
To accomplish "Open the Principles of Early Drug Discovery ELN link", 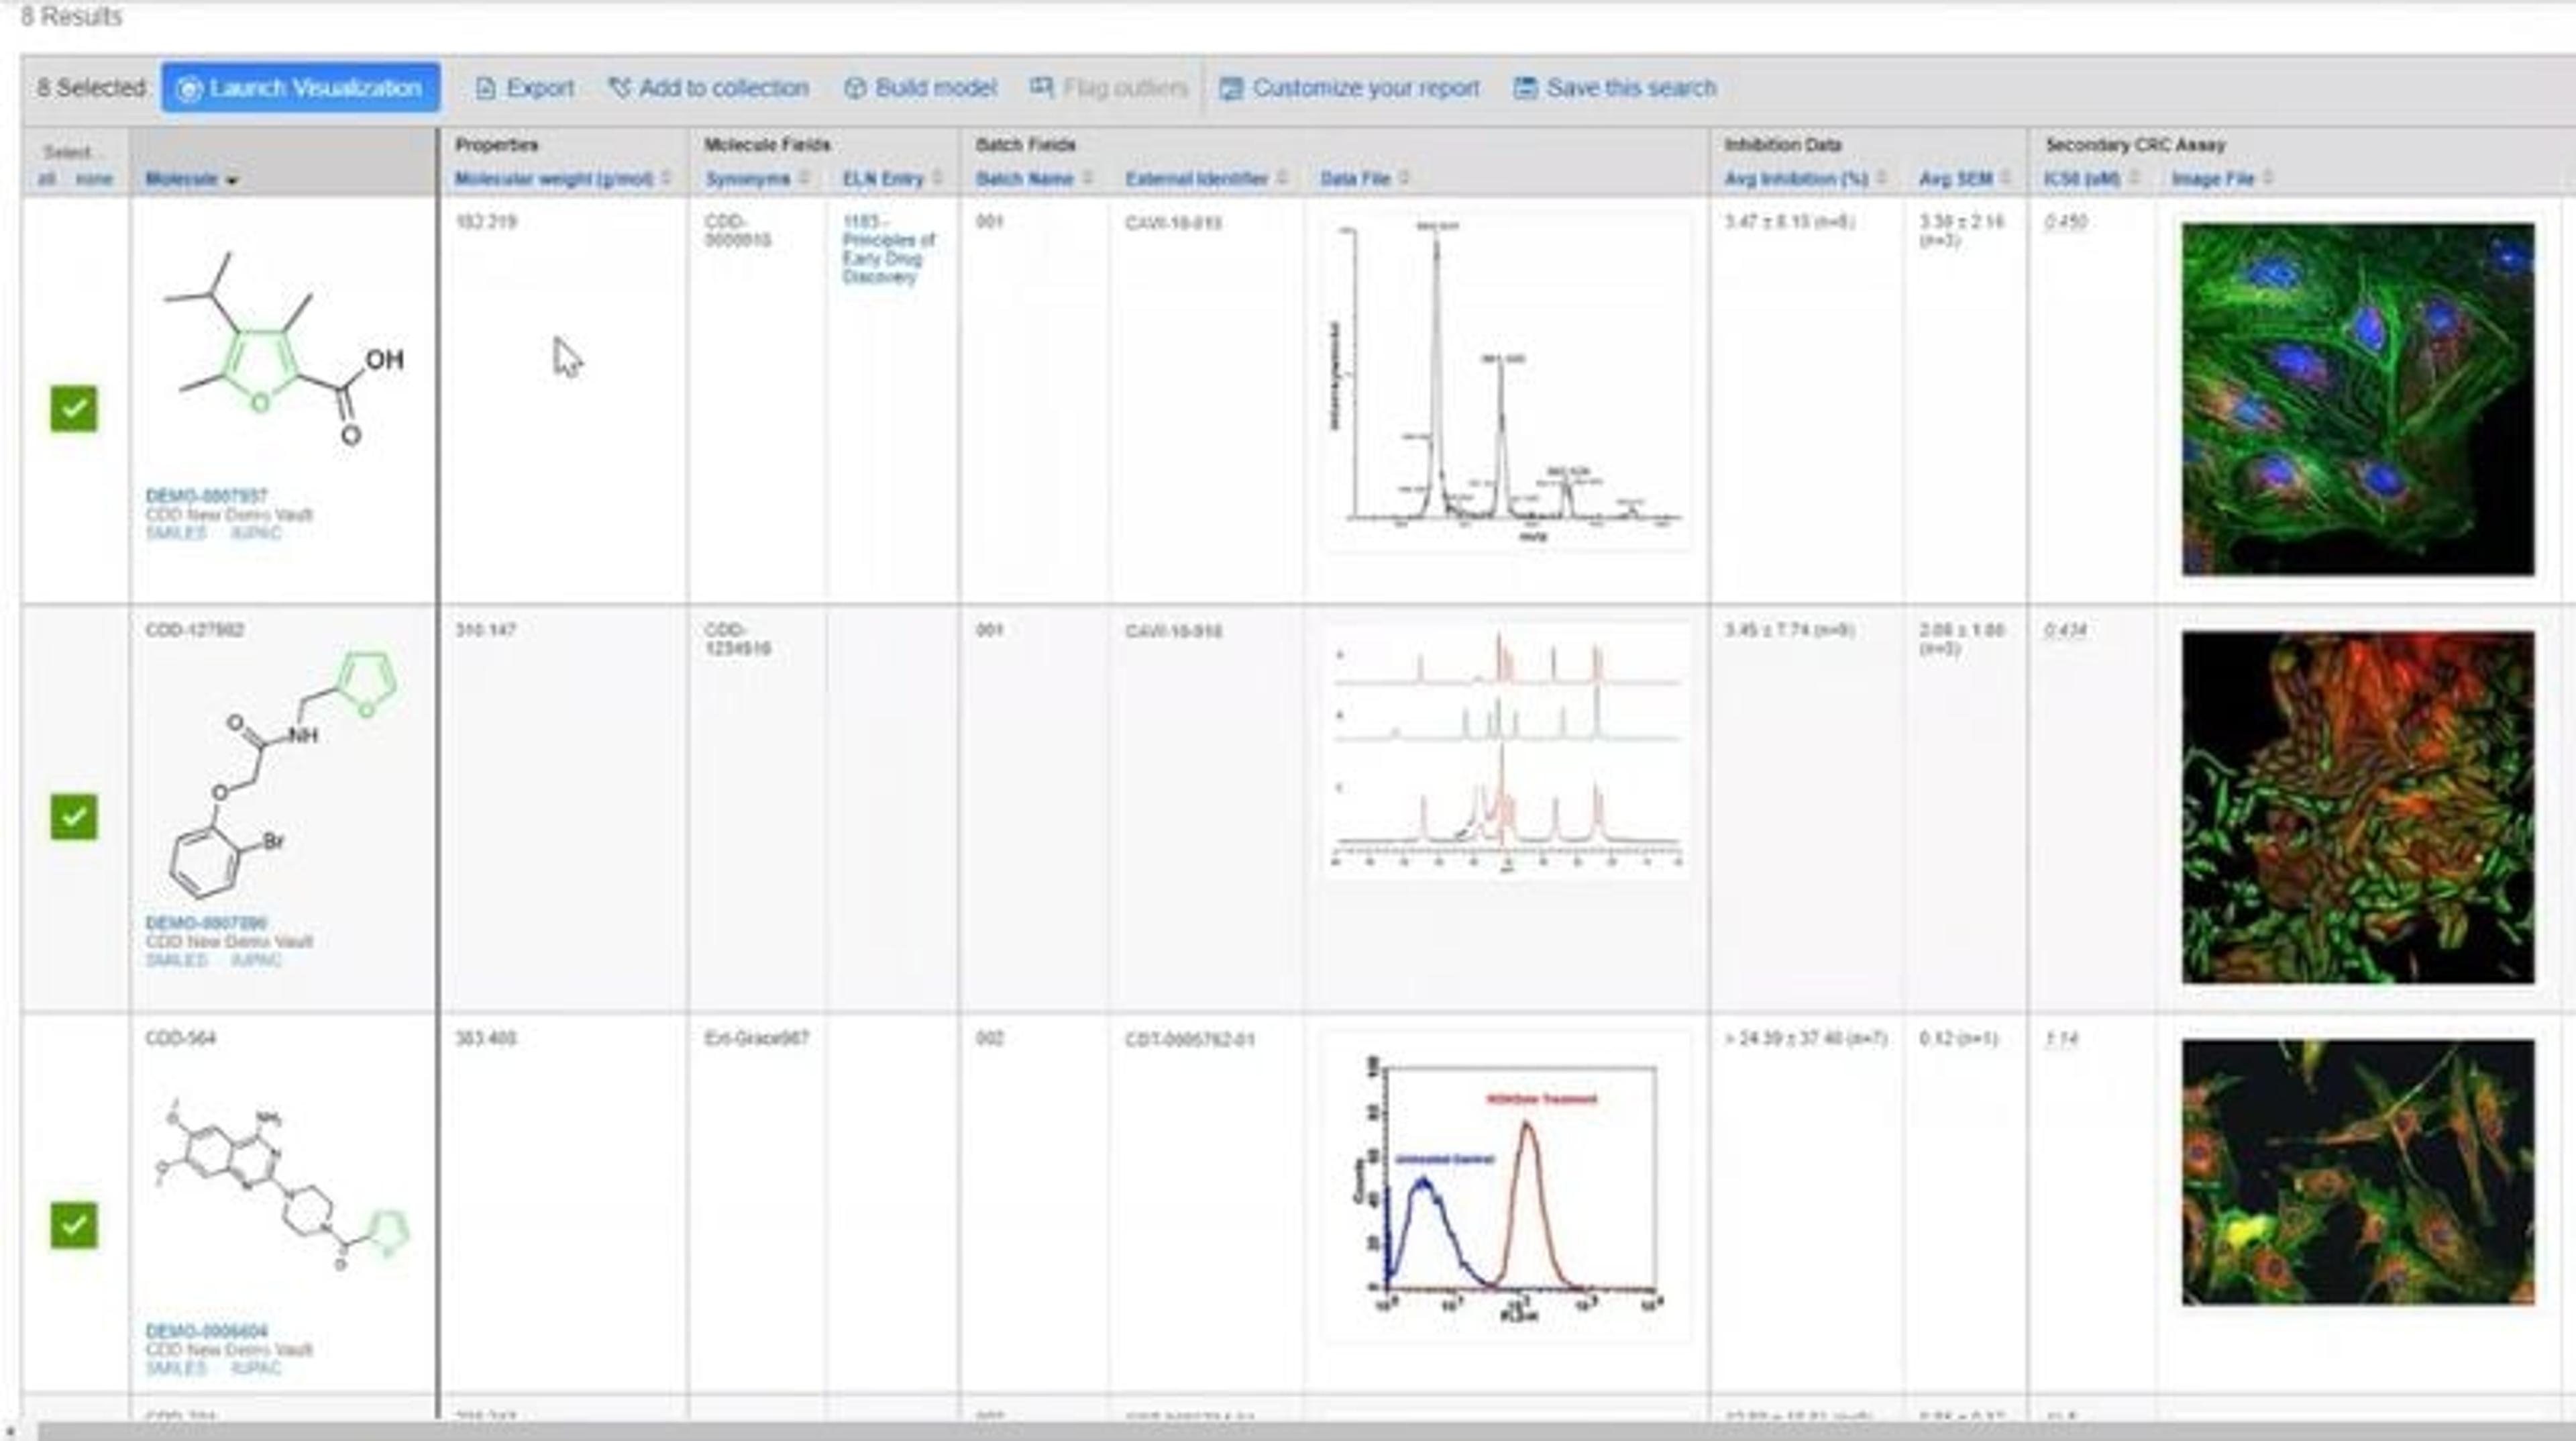I will click(887, 249).
